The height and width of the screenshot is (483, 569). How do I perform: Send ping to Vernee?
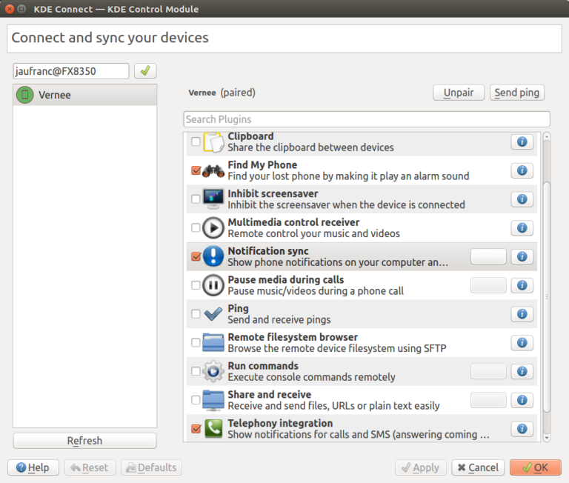516,93
